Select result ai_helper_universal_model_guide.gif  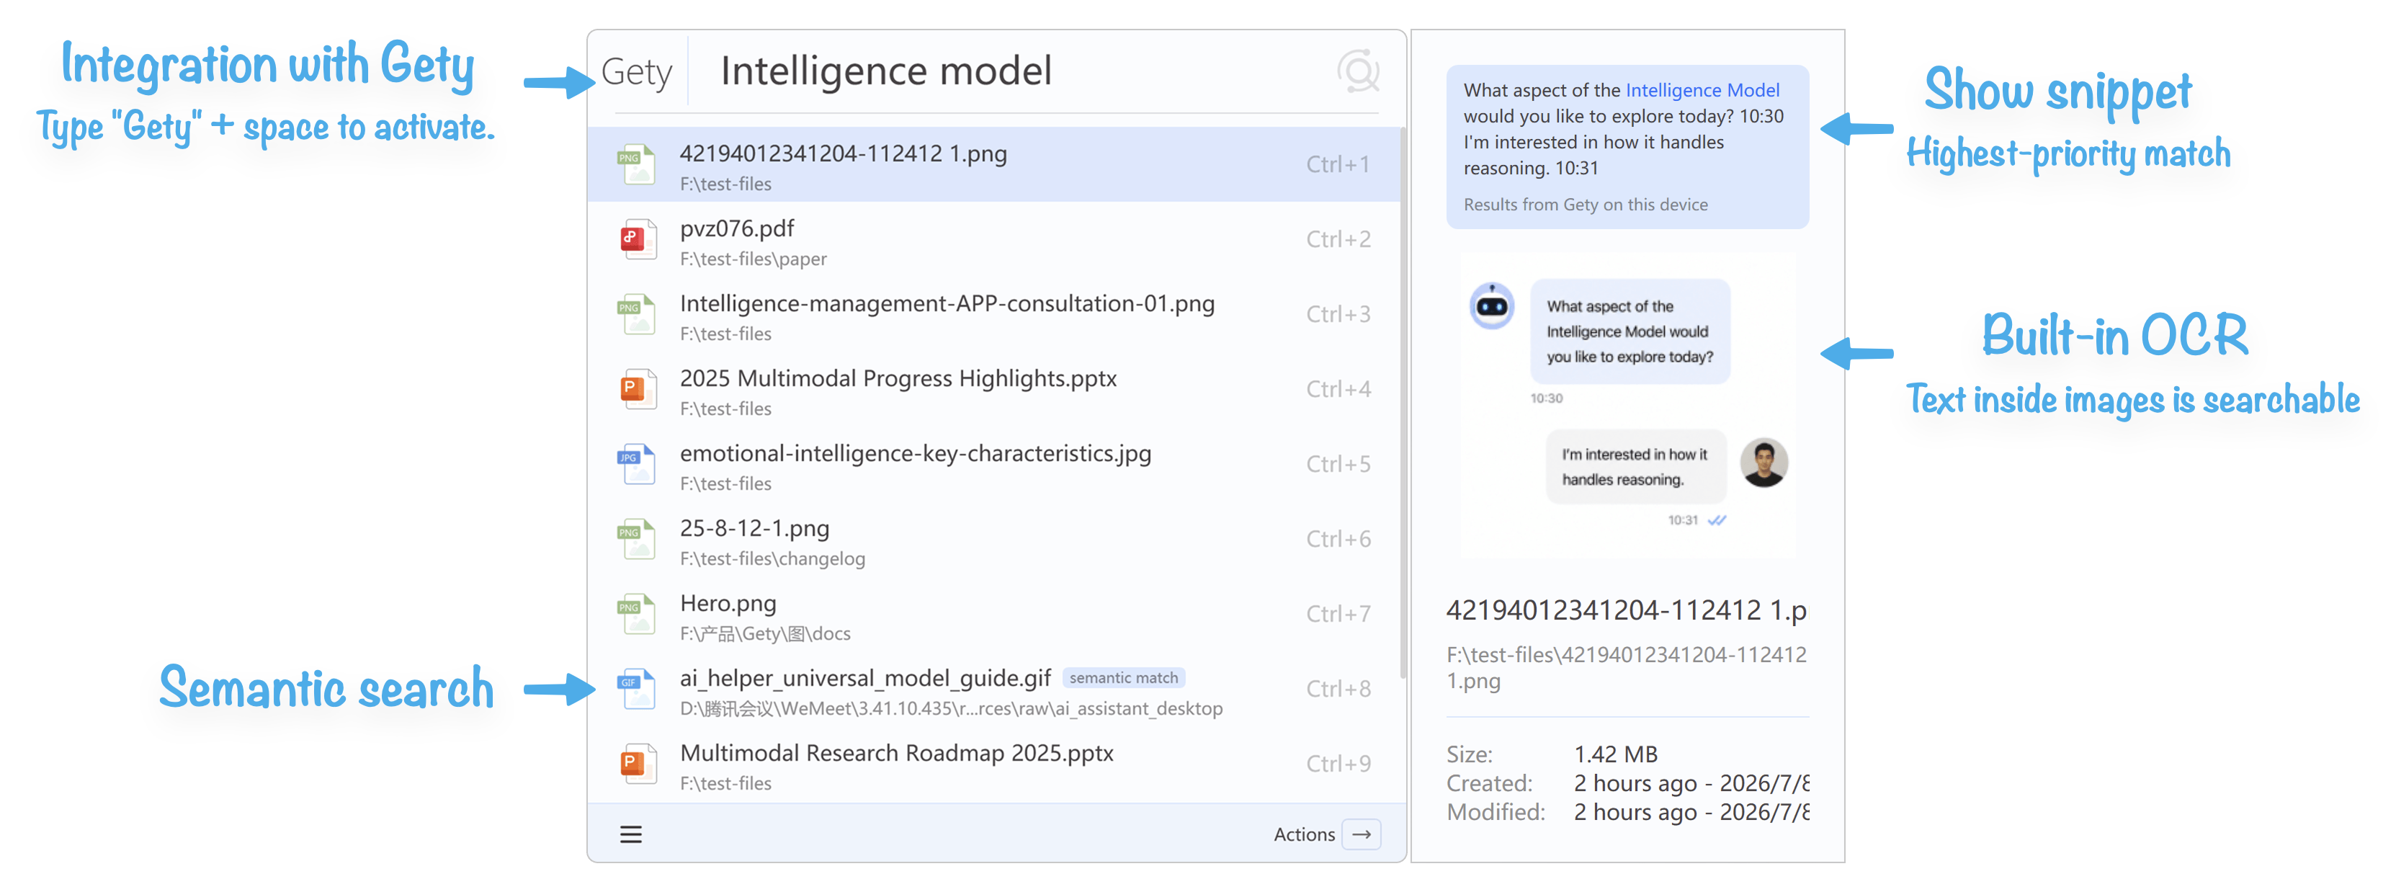click(x=994, y=690)
